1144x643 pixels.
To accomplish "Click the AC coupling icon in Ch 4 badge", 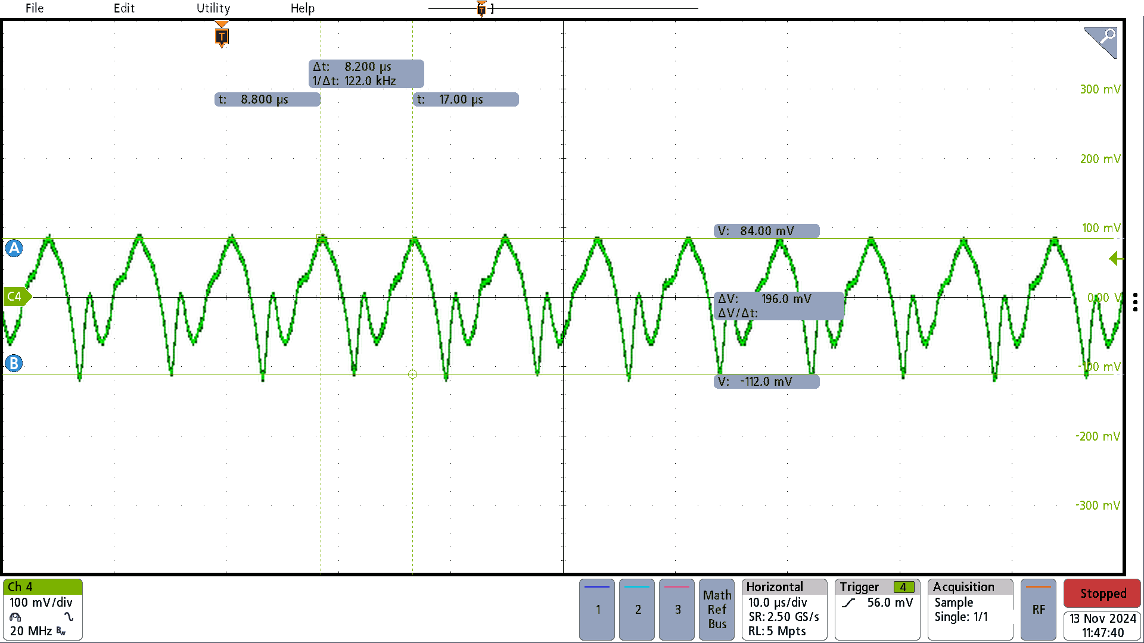I will 69,617.
